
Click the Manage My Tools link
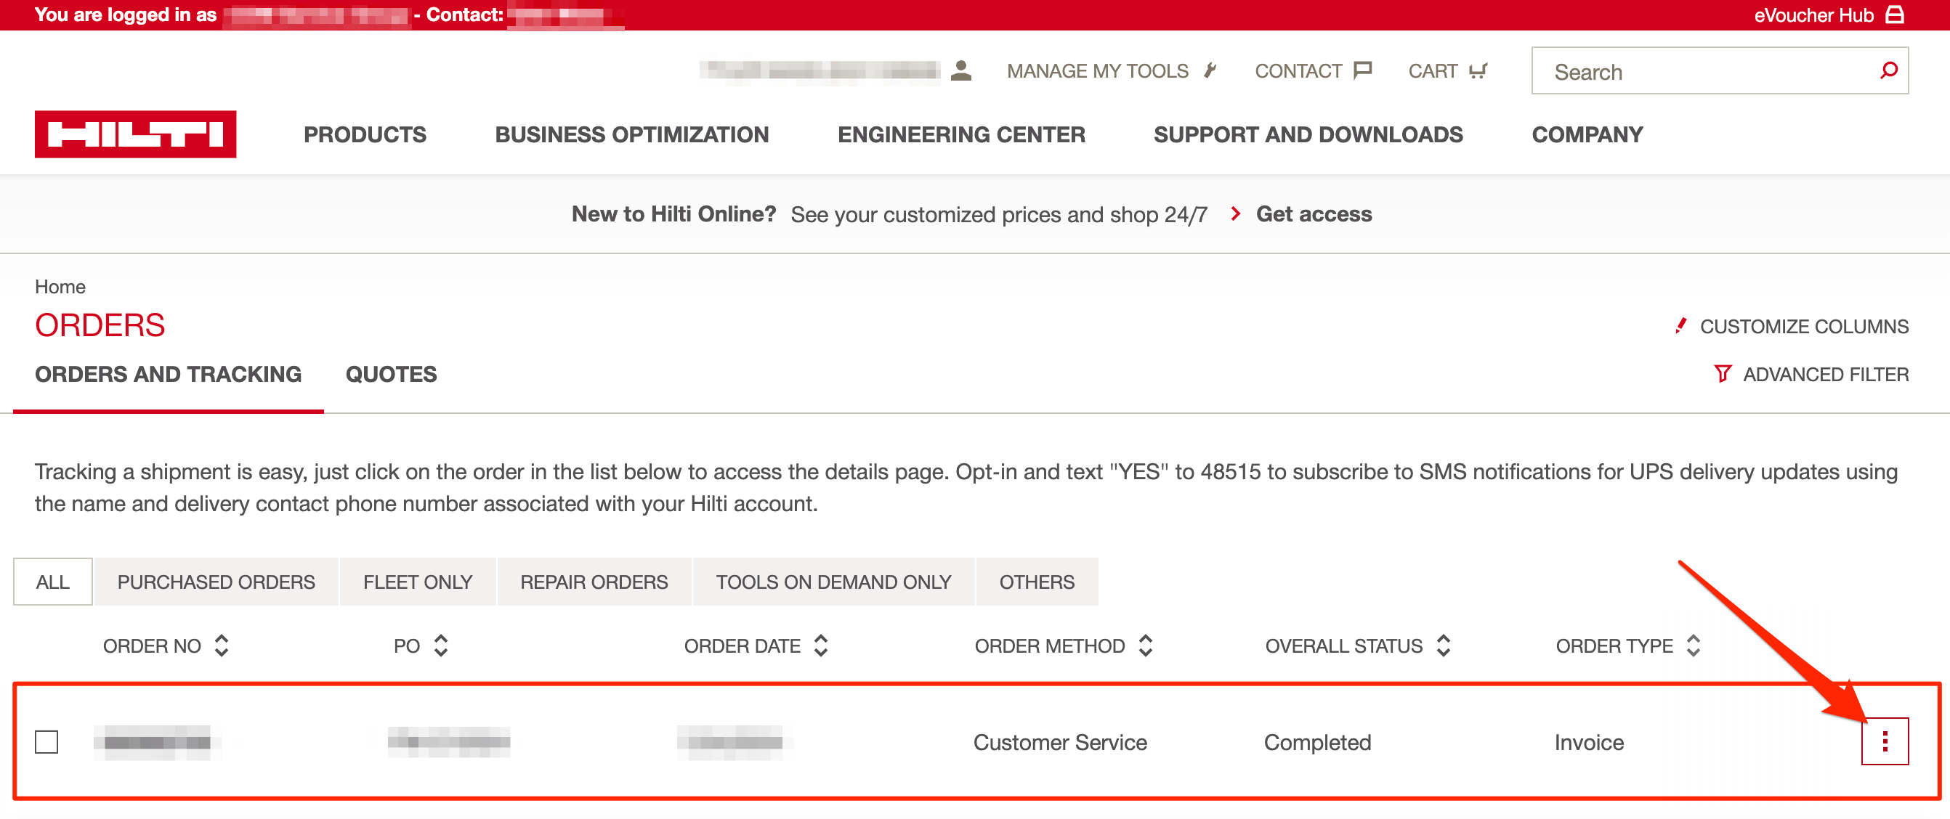pos(1097,71)
